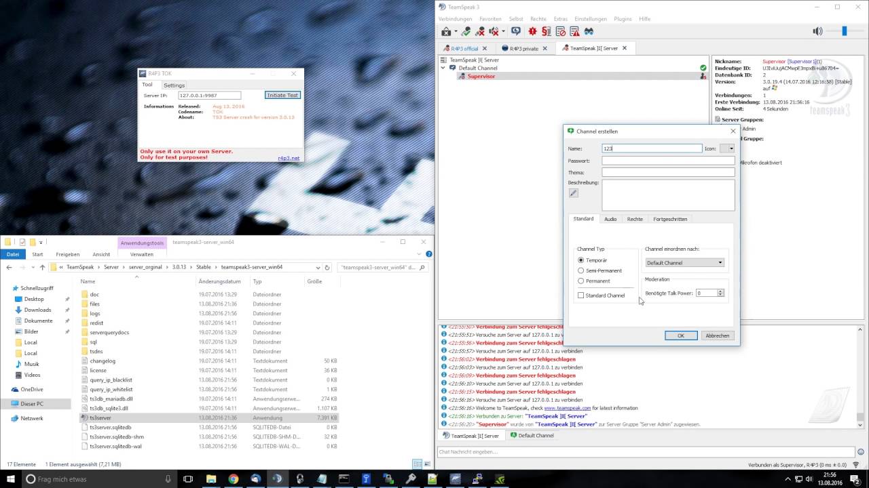Image resolution: width=869 pixels, height=488 pixels.
Task: Collapse the Default Channel tree node
Action: click(443, 68)
